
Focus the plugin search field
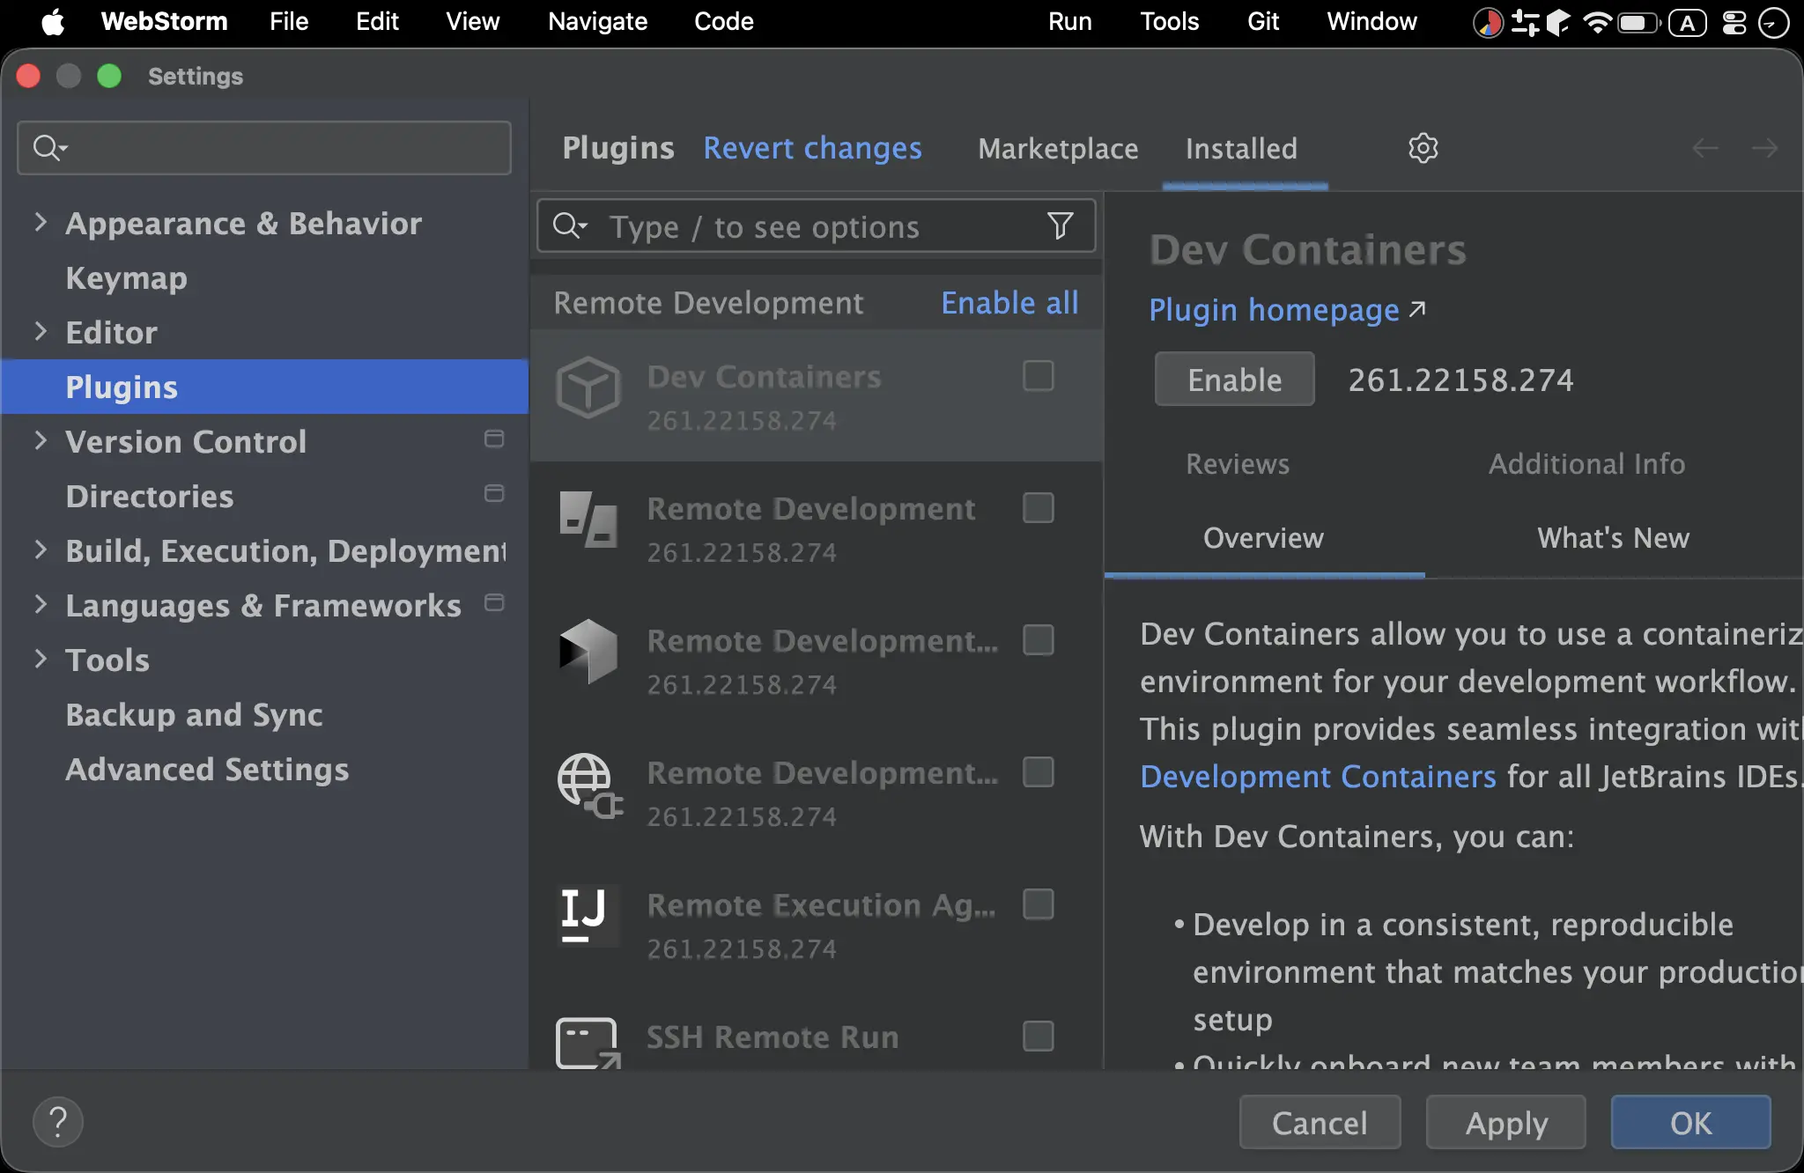pyautogui.click(x=817, y=226)
